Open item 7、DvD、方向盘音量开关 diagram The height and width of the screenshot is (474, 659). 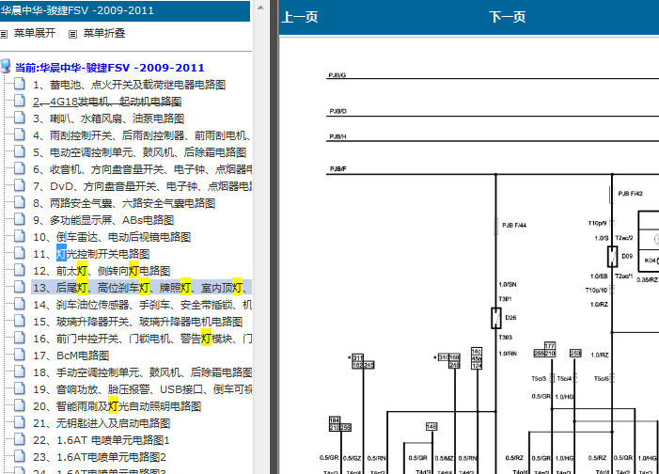[142, 186]
